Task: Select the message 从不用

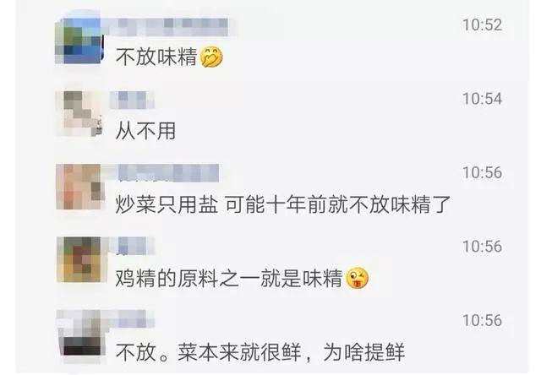Action: pyautogui.click(x=145, y=131)
